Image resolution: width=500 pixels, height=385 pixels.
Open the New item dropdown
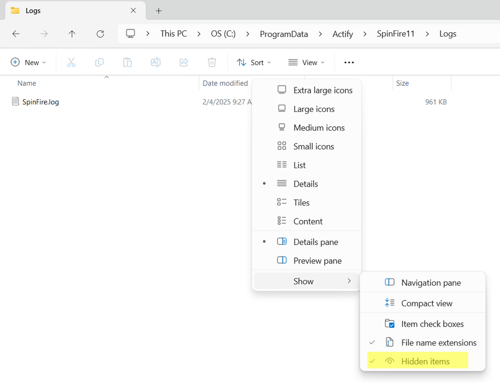[29, 63]
